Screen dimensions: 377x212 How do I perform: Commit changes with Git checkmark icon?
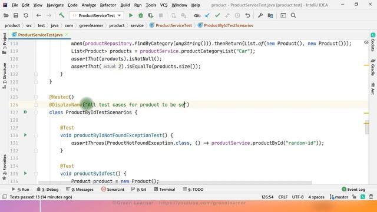tap(217, 16)
